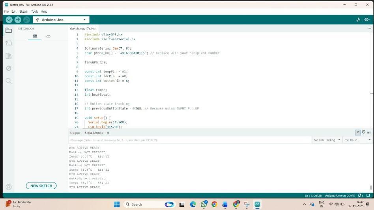Open the Search sidebar icon
Image resolution: width=374 pixels, height=210 pixels.
(9, 81)
